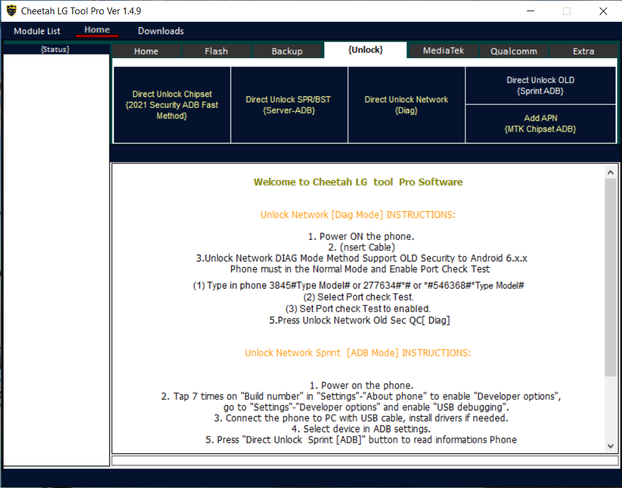This screenshot has height=488, width=622.
Task: Click the scrollbar up arrow
Action: pyautogui.click(x=610, y=171)
